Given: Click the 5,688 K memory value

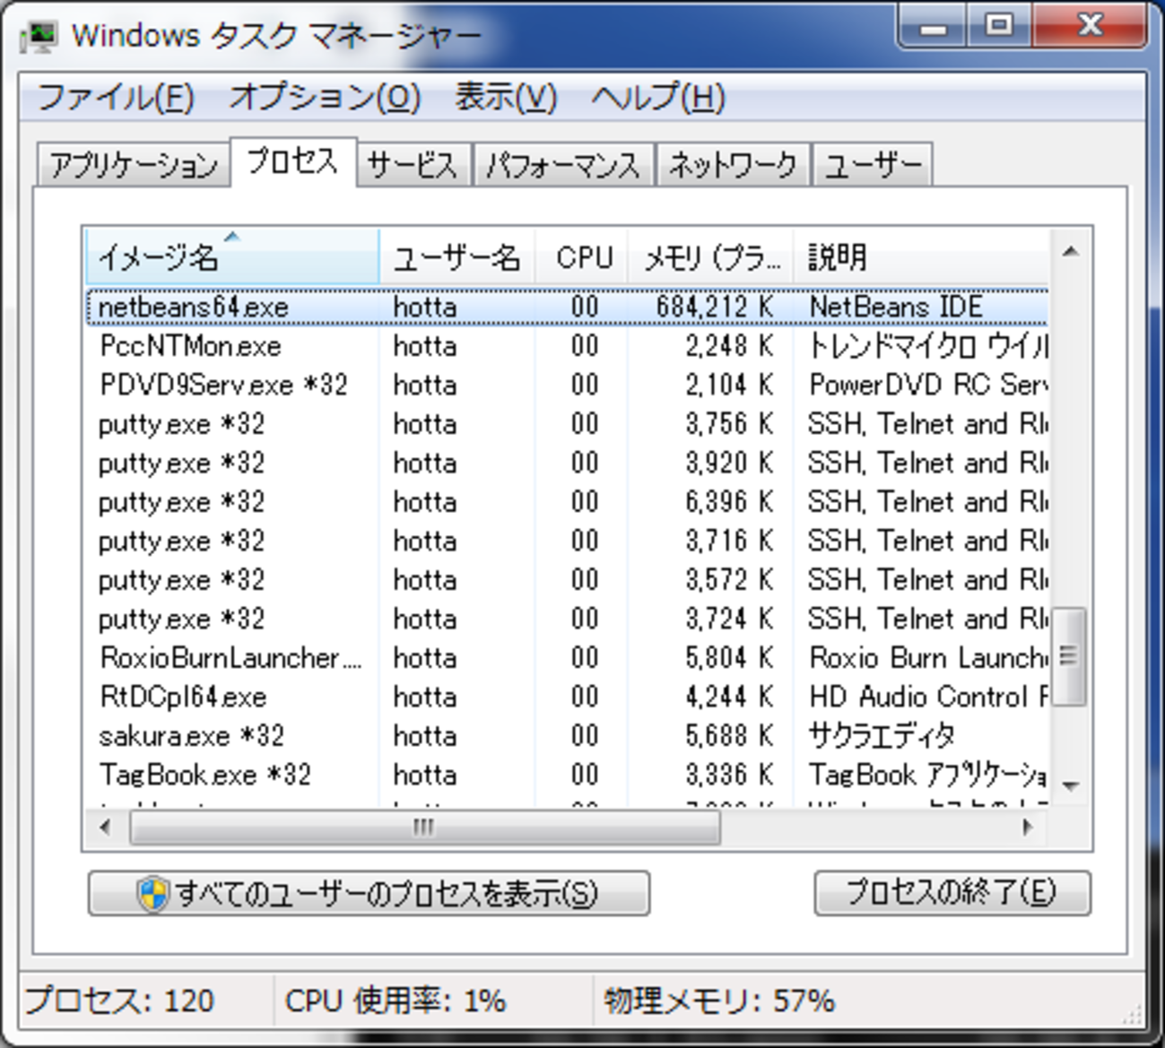Looking at the screenshot, I should (x=729, y=736).
